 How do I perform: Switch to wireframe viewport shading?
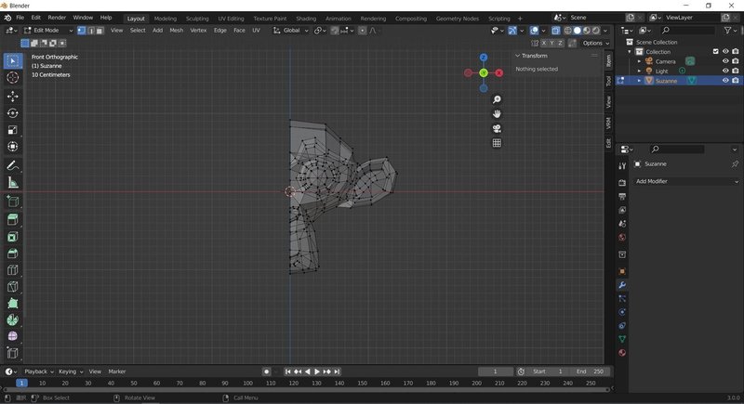pyautogui.click(x=567, y=31)
